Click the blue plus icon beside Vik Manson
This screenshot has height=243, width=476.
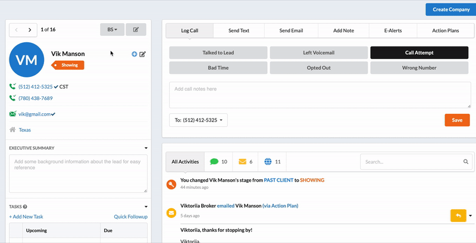point(134,54)
